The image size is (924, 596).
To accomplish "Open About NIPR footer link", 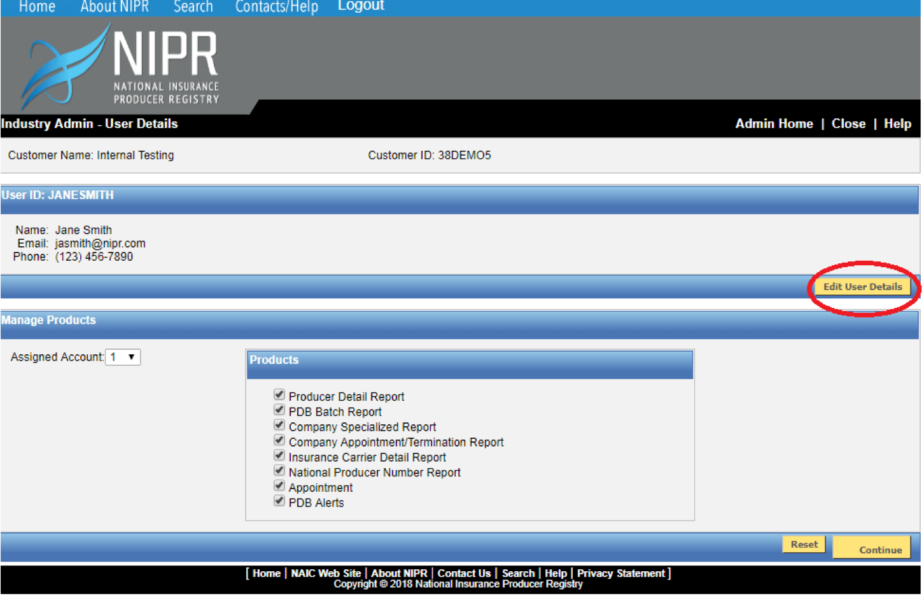I will click(x=399, y=574).
